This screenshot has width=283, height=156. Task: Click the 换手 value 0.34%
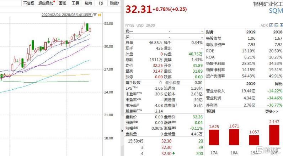(x=197, y=43)
